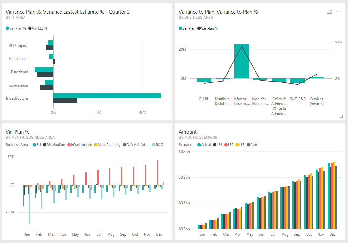The height and width of the screenshot is (243, 348).
Task: Click 'BY BUSINESS AREA' subtitle
Action: pyautogui.click(x=196, y=17)
